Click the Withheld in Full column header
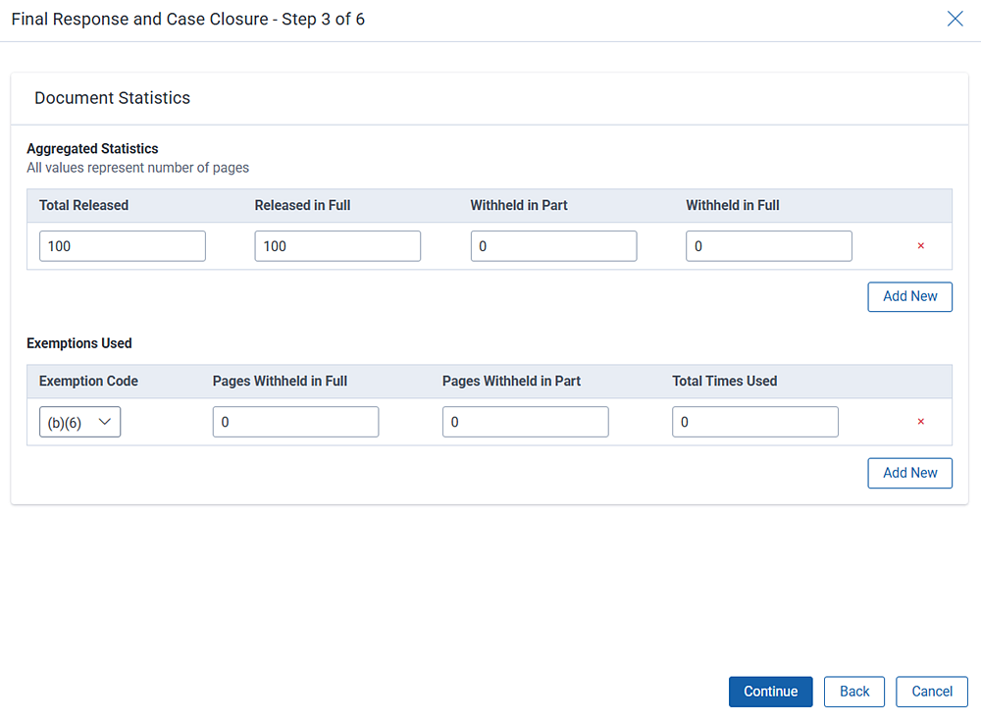981x721 pixels. tap(733, 205)
